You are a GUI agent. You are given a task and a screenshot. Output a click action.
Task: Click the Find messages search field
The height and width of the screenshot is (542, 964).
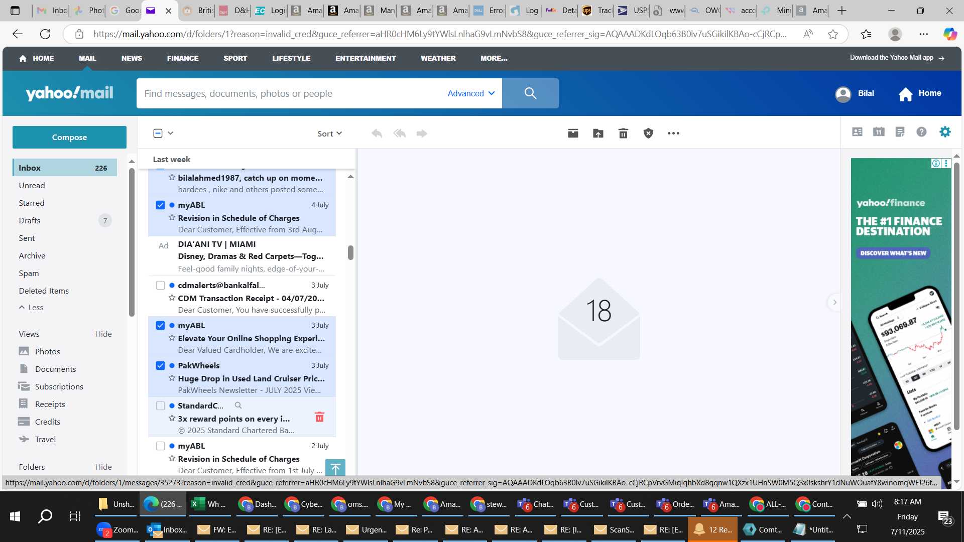pyautogui.click(x=291, y=93)
